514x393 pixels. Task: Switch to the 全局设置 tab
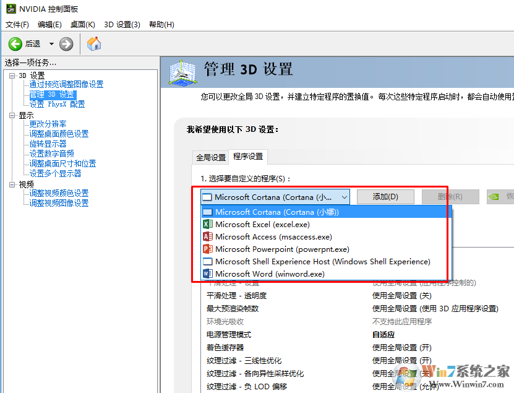[211, 157]
